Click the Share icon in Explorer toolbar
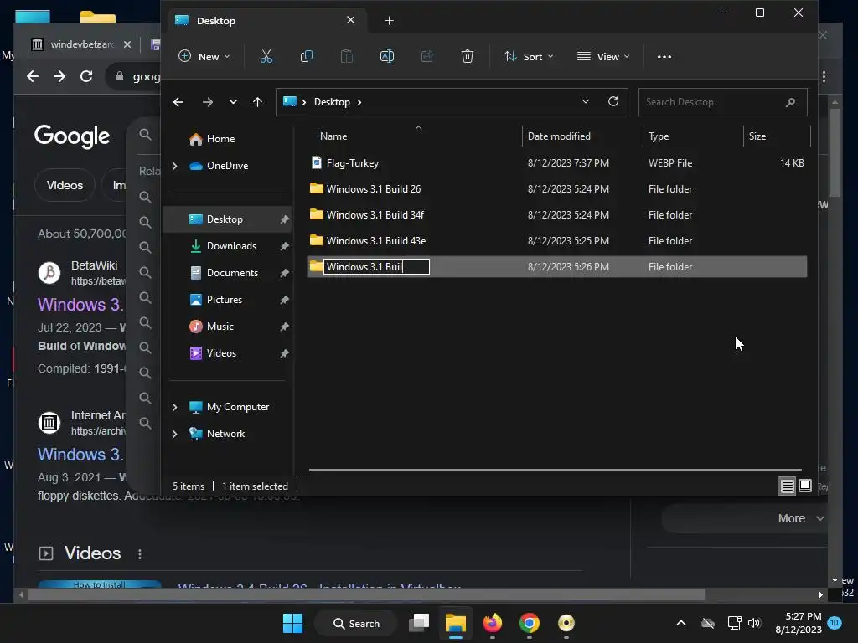This screenshot has width=858, height=643. pos(426,56)
